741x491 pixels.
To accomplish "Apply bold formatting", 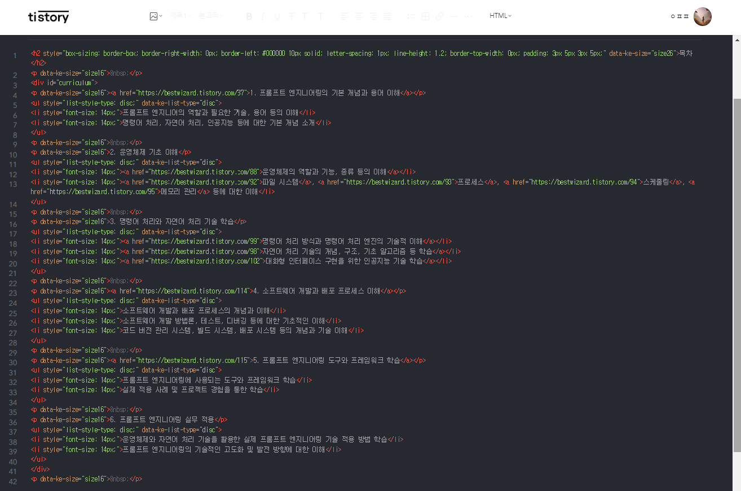I will (x=249, y=16).
